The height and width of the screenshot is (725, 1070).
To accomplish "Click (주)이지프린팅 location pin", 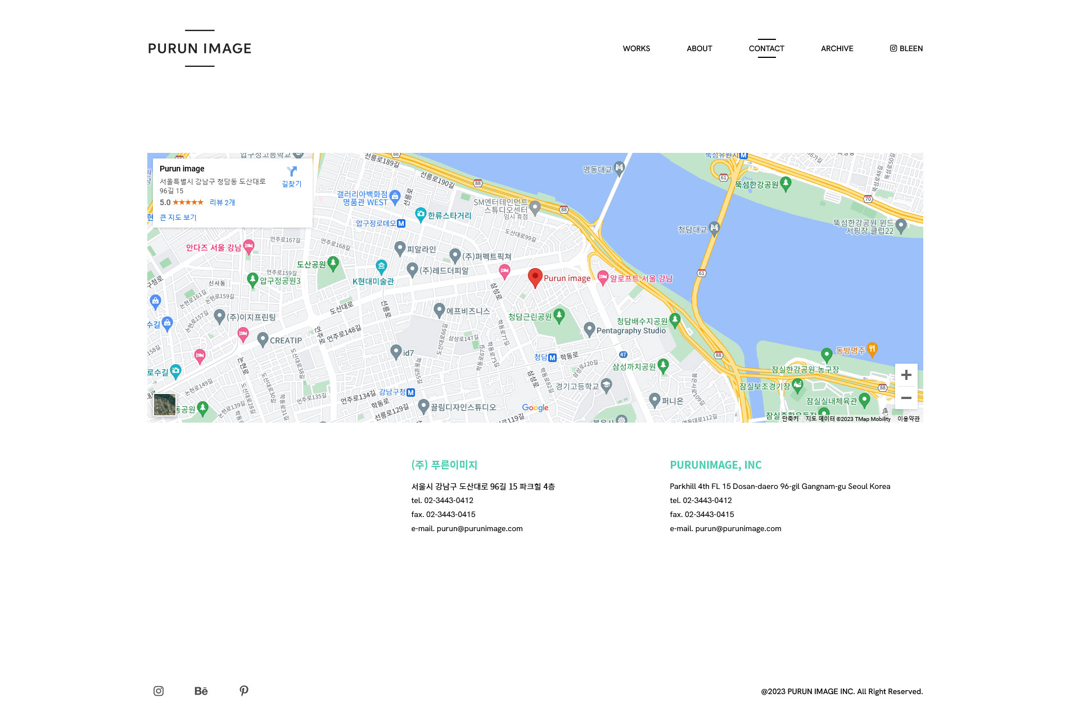I will (x=219, y=316).
